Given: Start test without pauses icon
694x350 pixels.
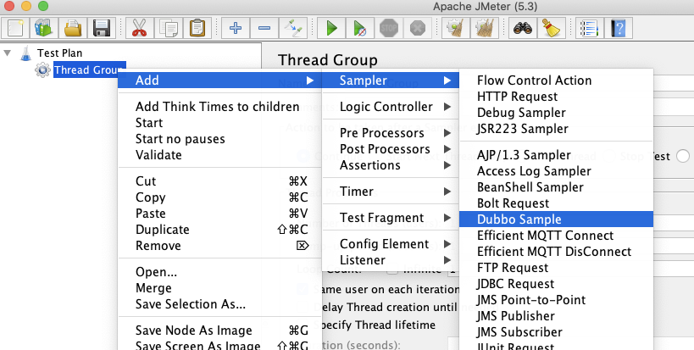Looking at the screenshot, I should coord(360,28).
